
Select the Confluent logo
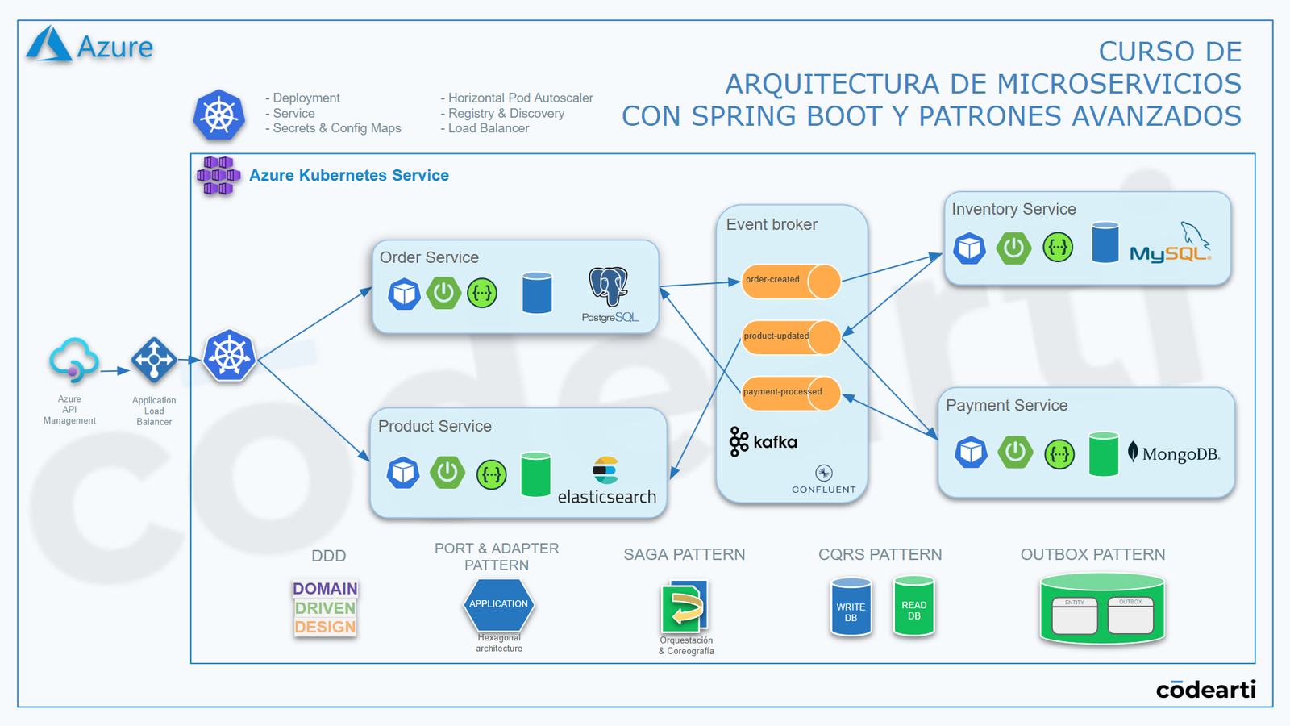[x=823, y=479]
